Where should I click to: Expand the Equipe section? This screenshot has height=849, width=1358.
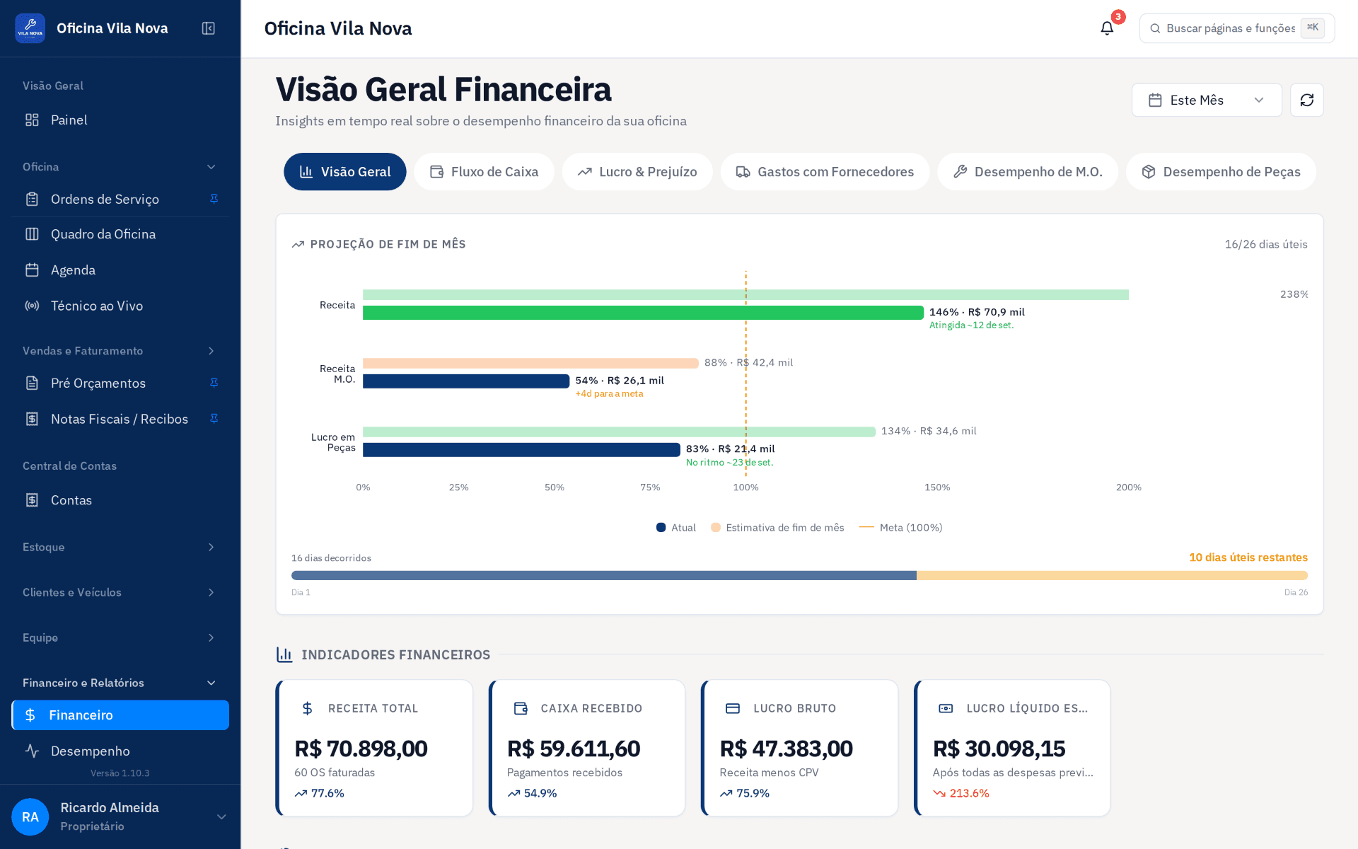tap(211, 637)
